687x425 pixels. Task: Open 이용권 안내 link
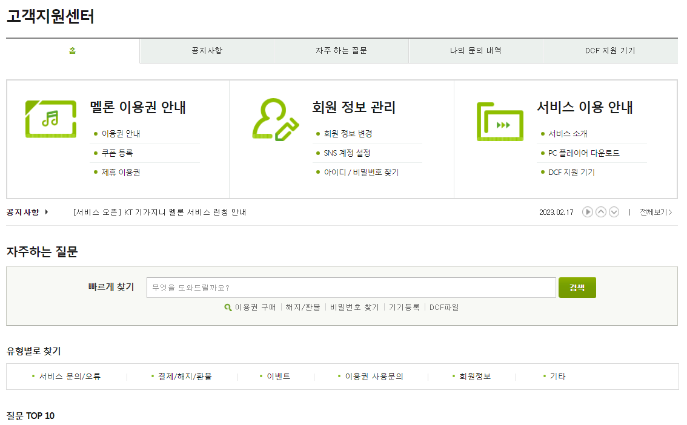tap(121, 134)
